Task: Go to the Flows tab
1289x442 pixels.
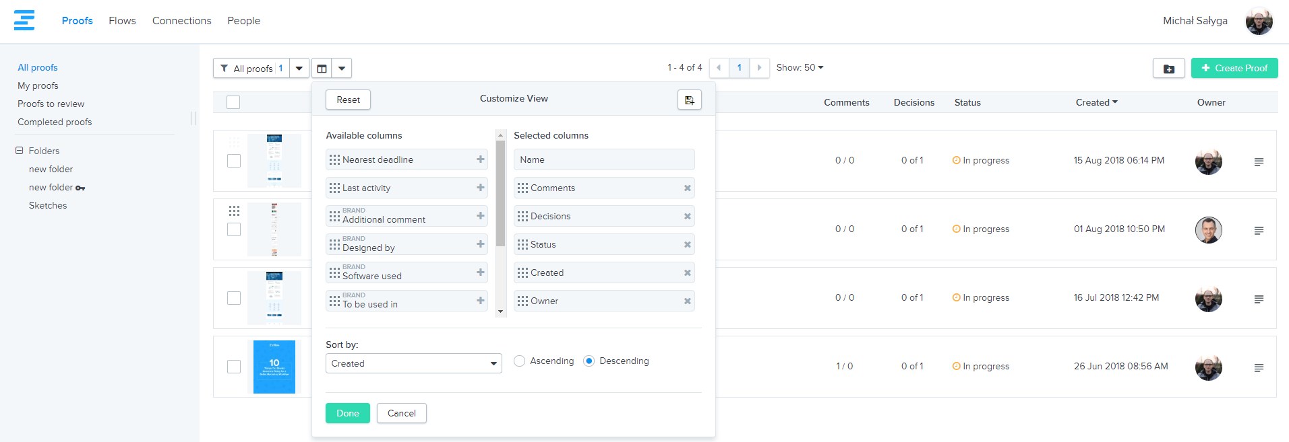Action: coord(122,21)
